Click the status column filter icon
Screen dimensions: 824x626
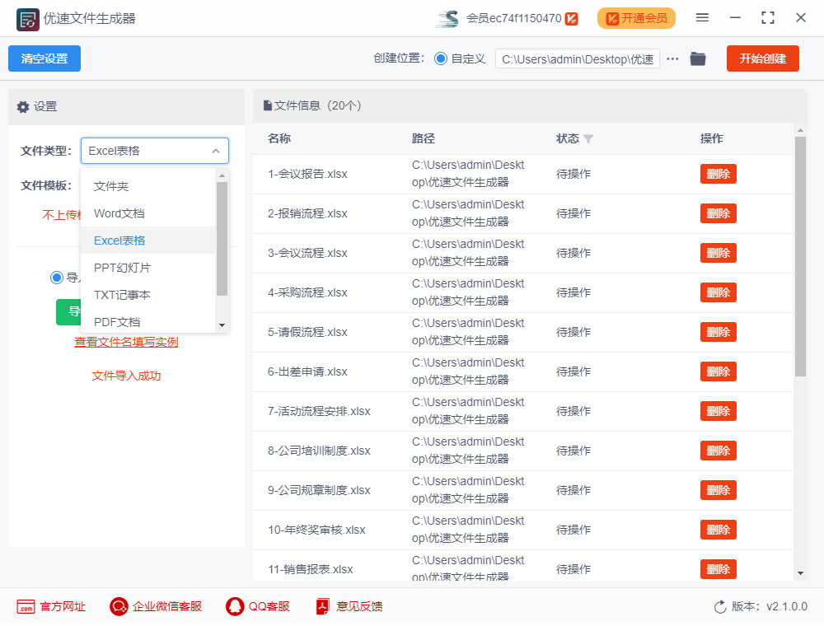(588, 139)
